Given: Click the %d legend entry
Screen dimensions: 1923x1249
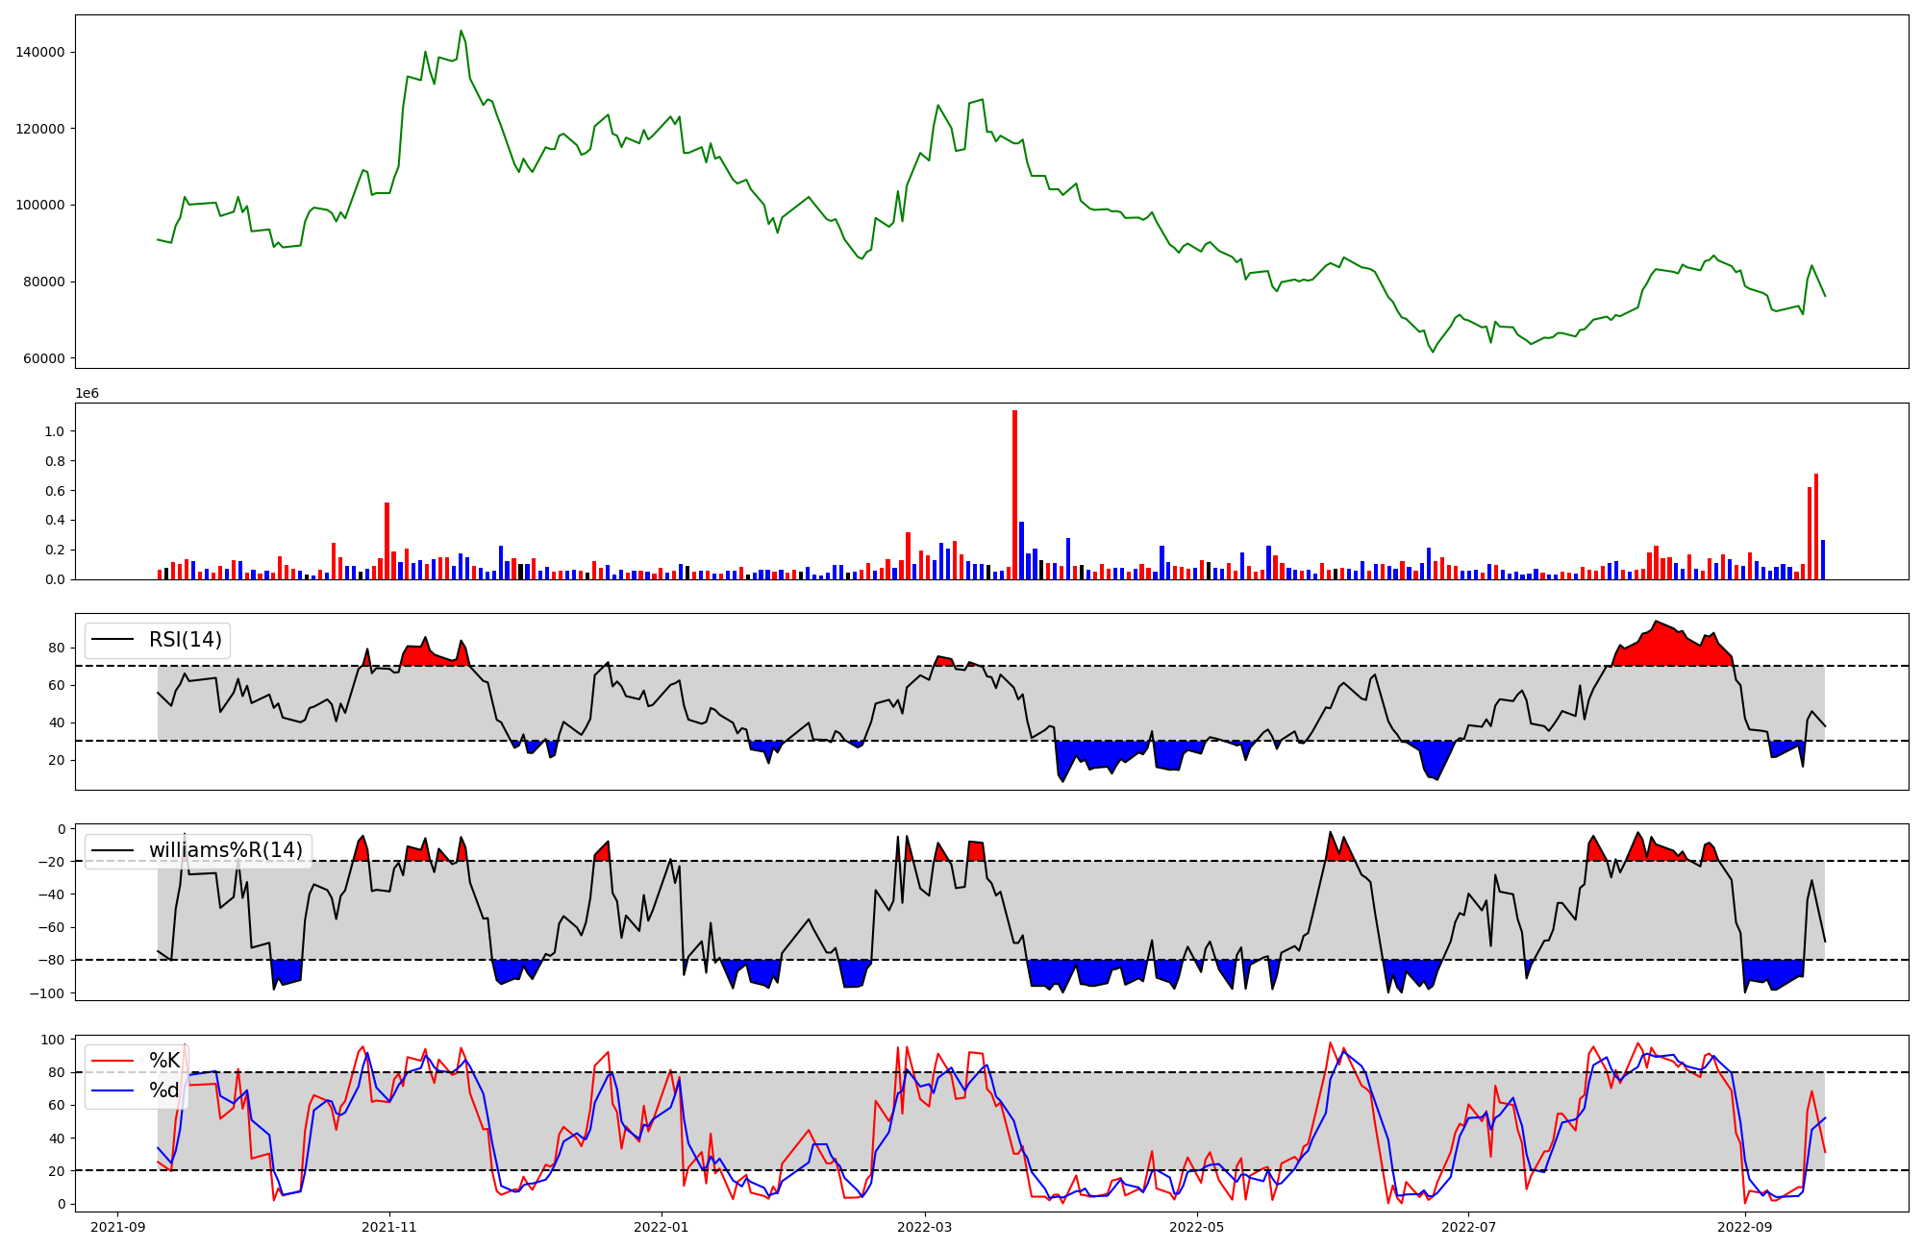Looking at the screenshot, I should (164, 1090).
